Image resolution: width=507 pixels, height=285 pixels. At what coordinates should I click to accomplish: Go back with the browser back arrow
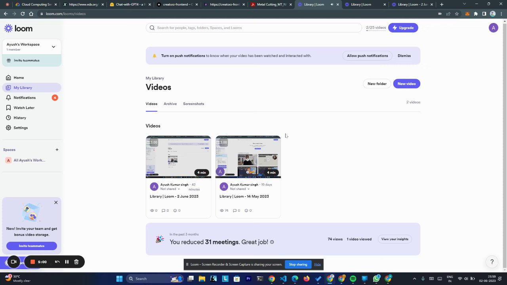(6, 13)
